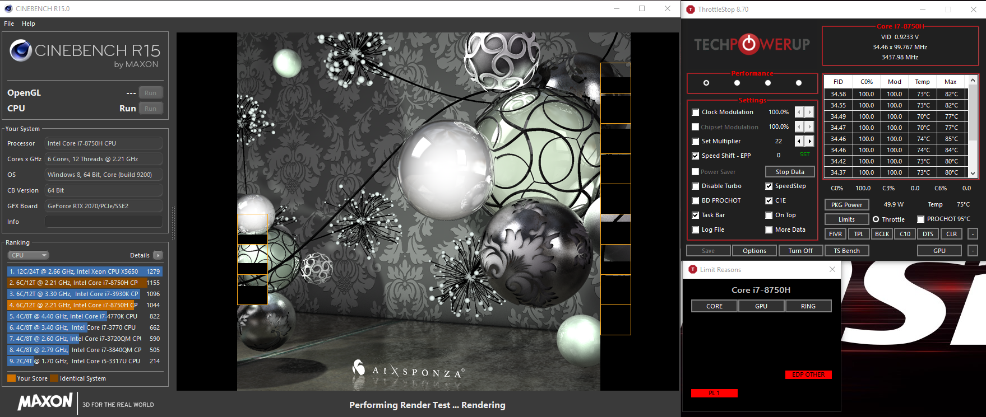986x417 pixels.
Task: Uncheck Speed Shift - EPP
Action: click(x=696, y=156)
